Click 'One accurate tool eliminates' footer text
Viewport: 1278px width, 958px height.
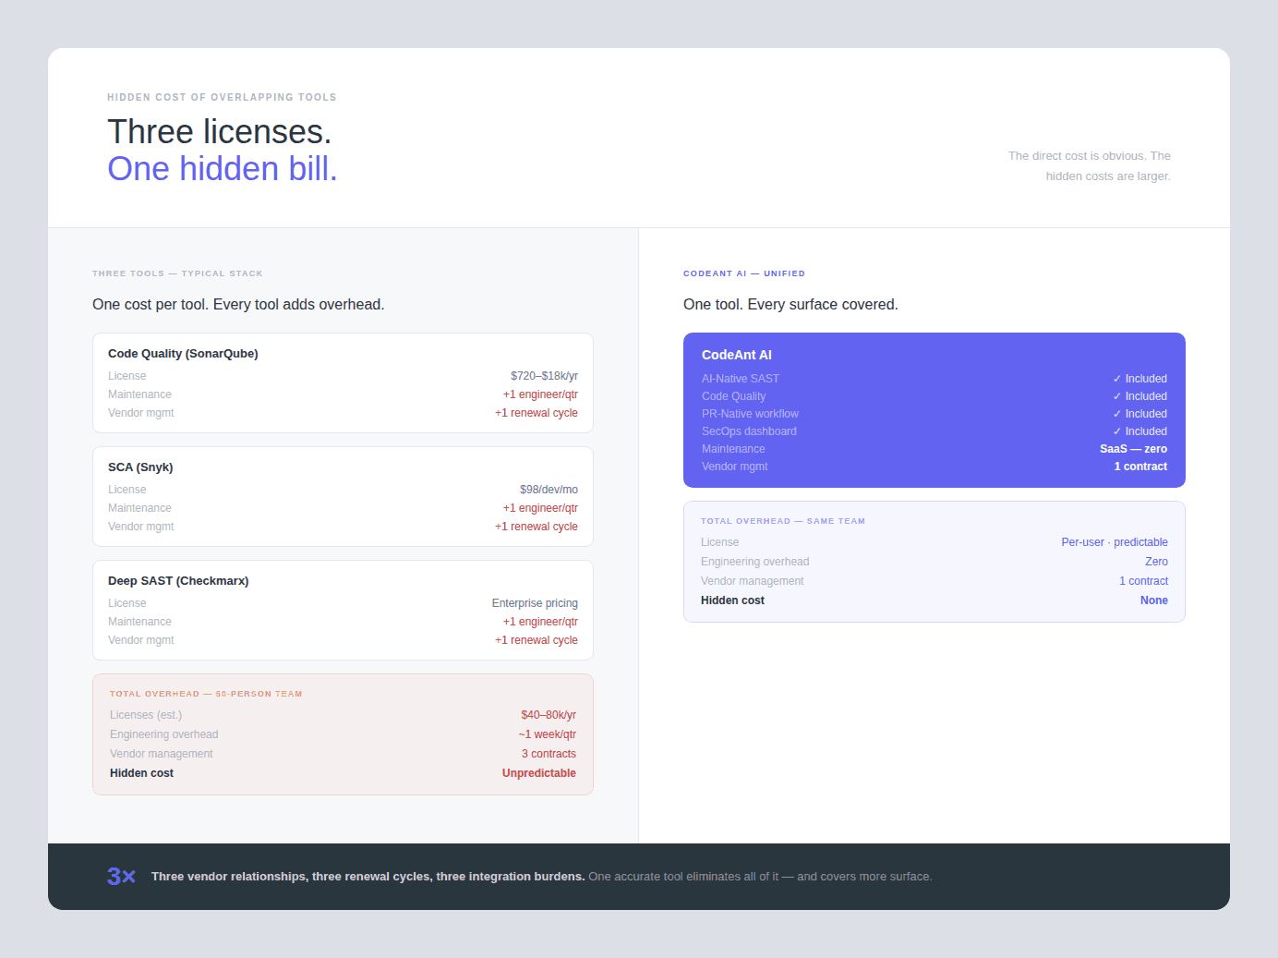pyautogui.click(x=760, y=877)
